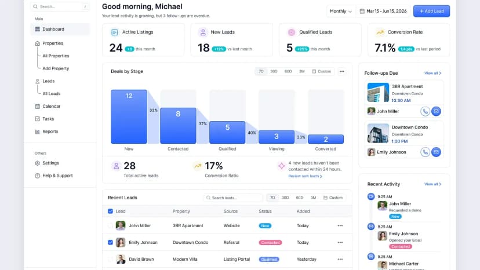The height and width of the screenshot is (270, 480).
Task: Uncheck Emily Johnson row checkbox
Action: (111, 242)
